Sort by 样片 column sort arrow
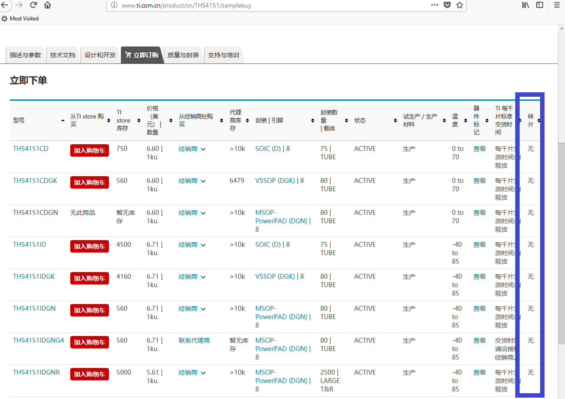Image resolution: width=565 pixels, height=399 pixels. tap(539, 121)
